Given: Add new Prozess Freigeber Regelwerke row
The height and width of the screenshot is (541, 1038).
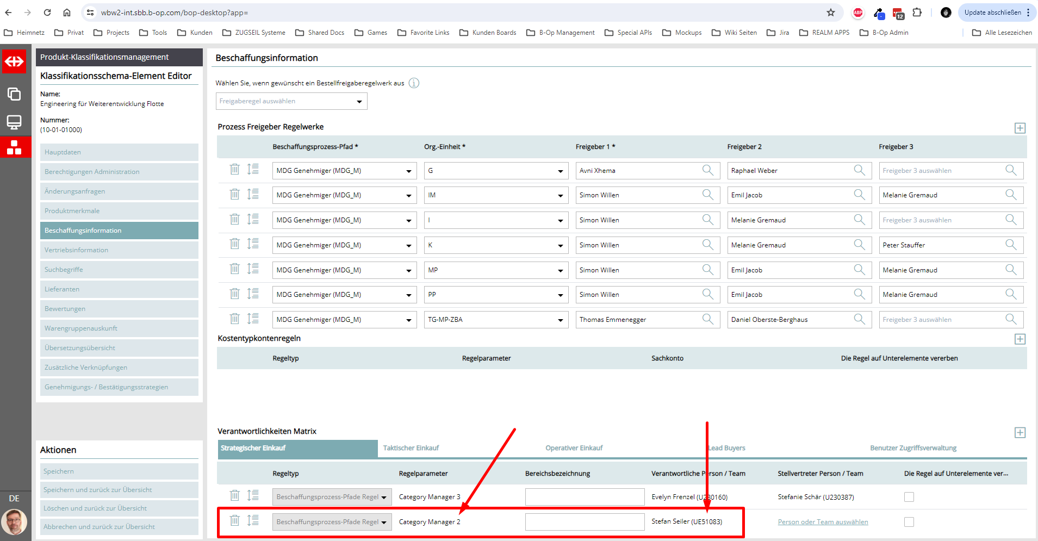Looking at the screenshot, I should pos(1020,128).
